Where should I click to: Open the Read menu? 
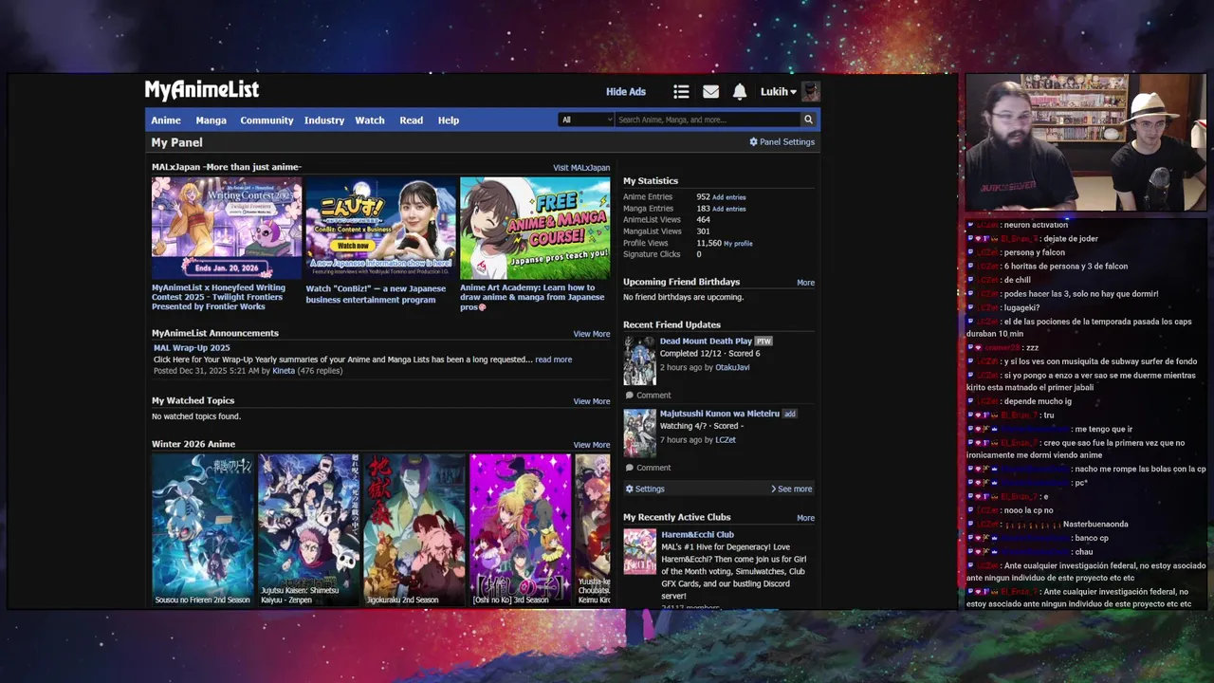point(412,120)
